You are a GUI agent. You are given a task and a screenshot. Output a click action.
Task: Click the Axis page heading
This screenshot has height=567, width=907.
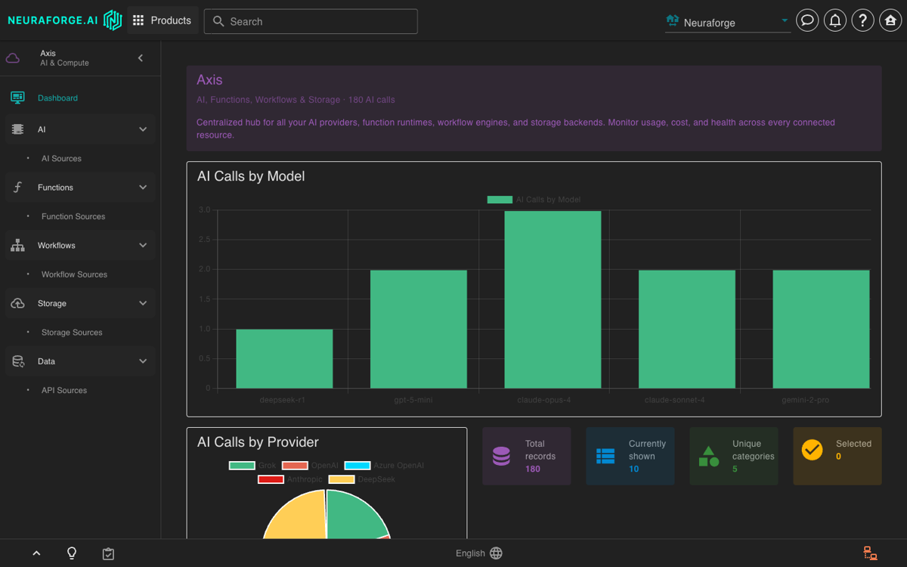209,79
